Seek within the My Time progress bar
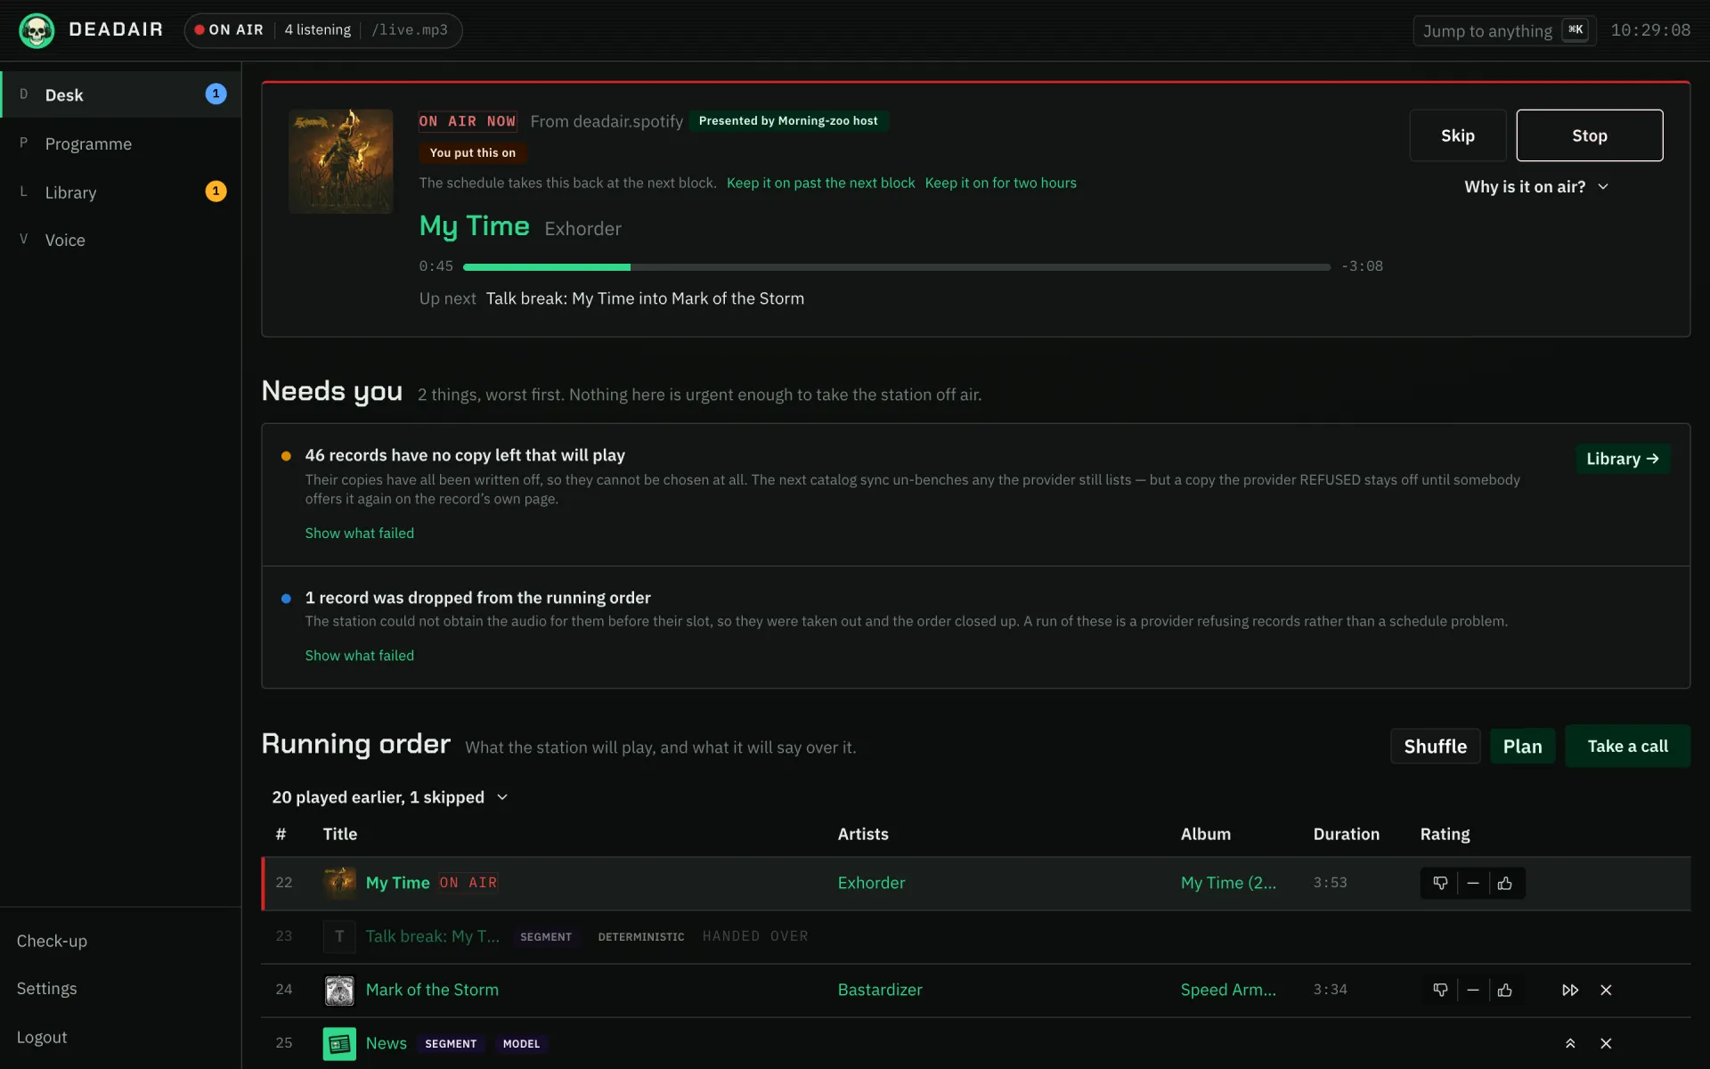This screenshot has width=1710, height=1069. [x=897, y=267]
